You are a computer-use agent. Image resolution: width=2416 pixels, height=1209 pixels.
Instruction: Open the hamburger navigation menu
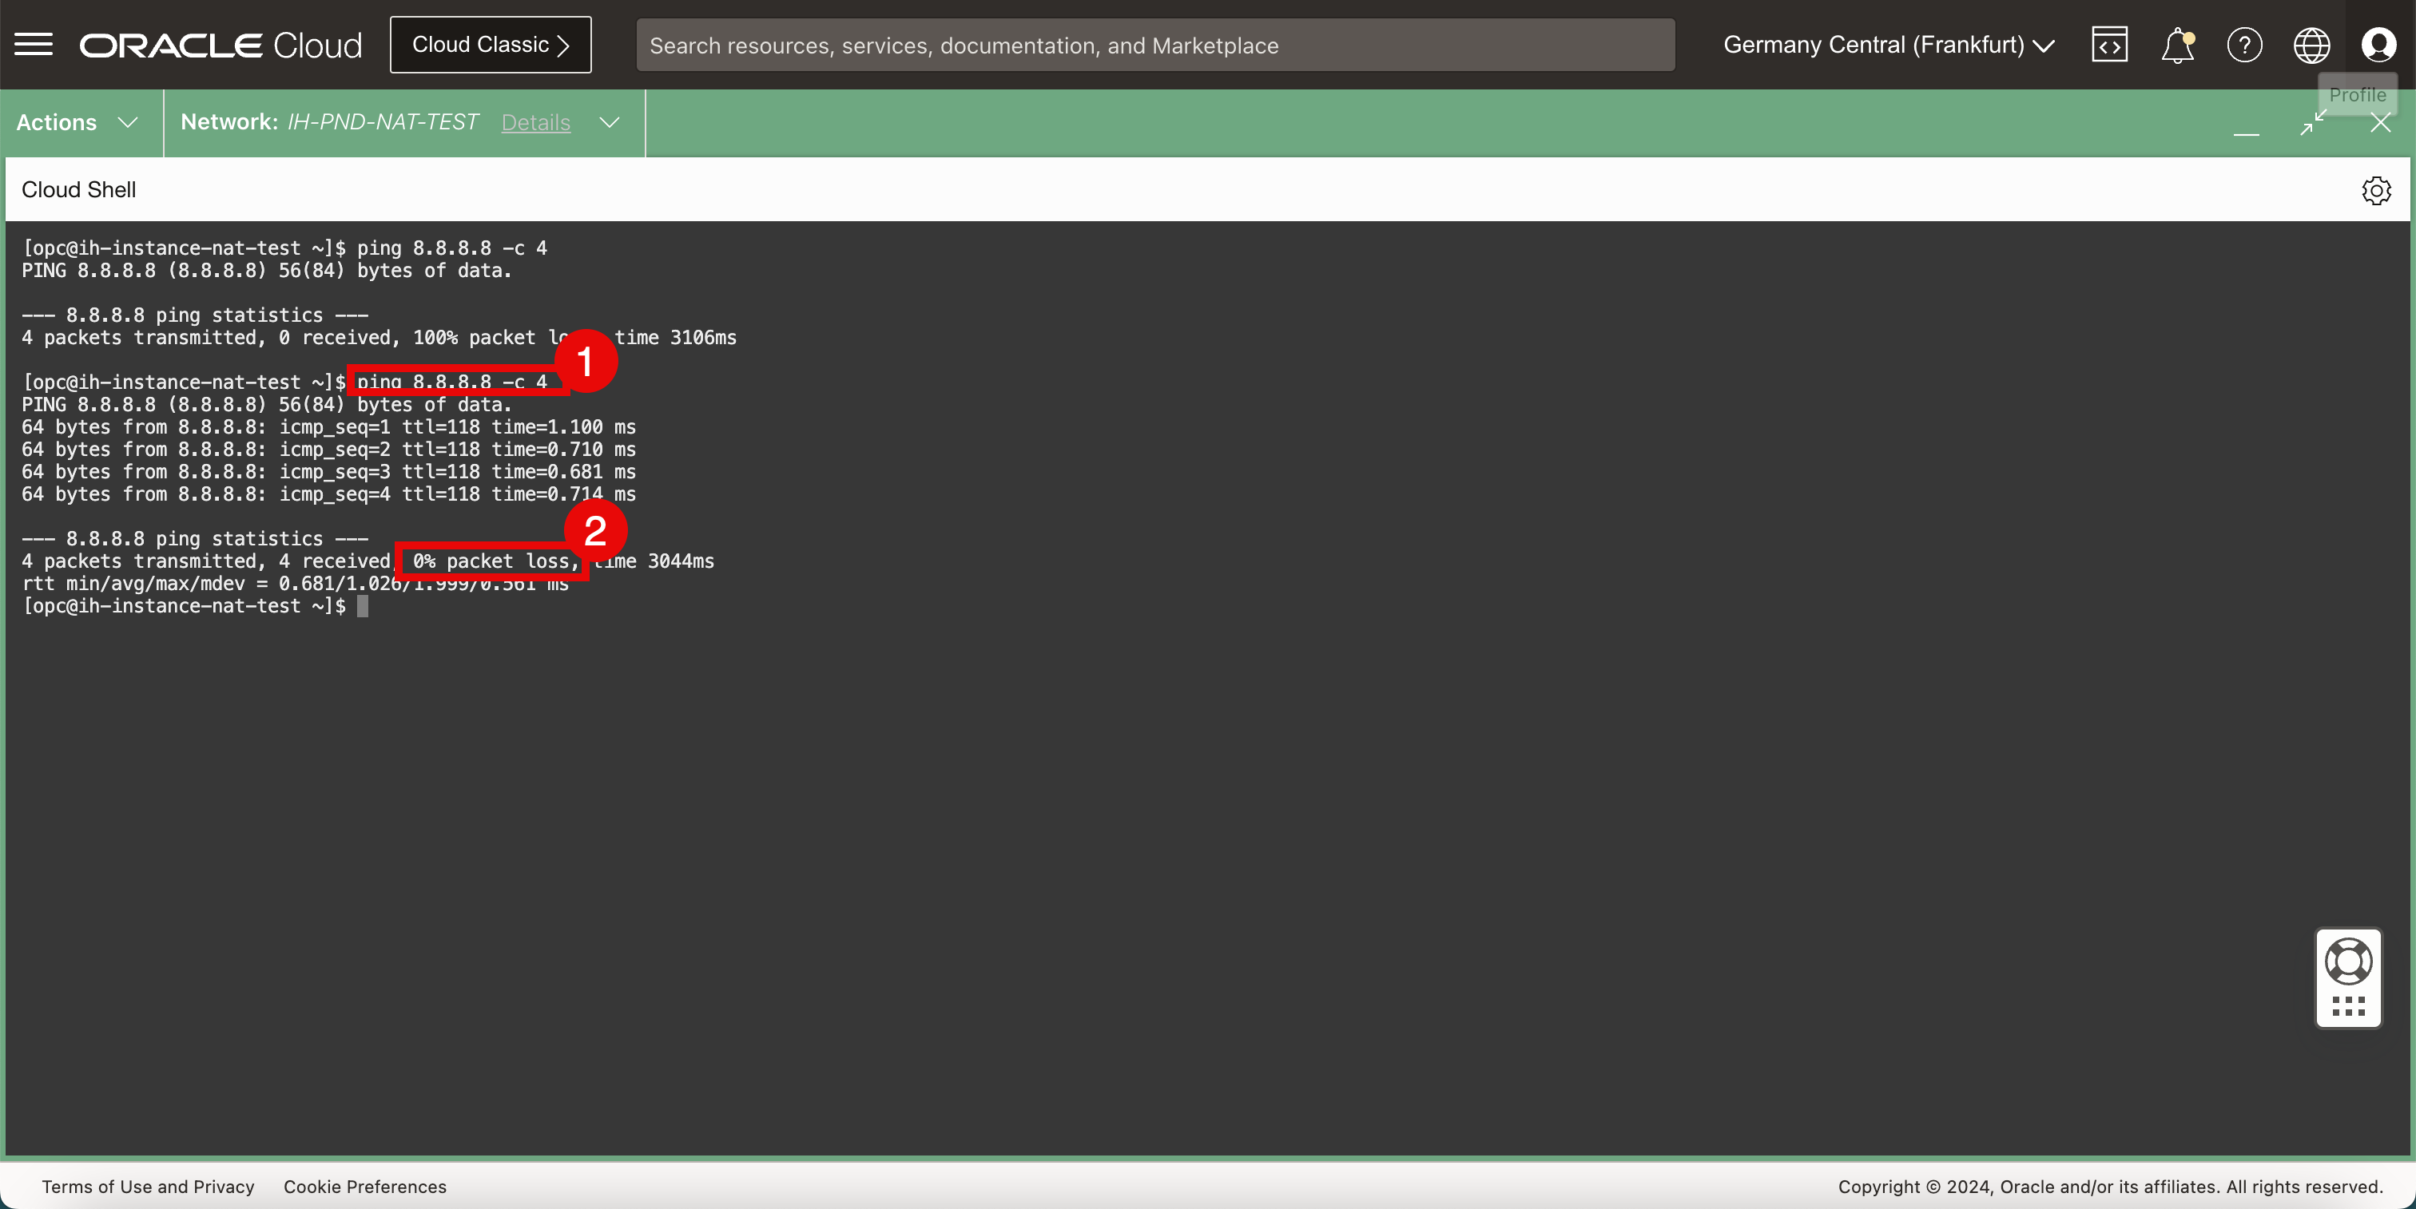[34, 44]
